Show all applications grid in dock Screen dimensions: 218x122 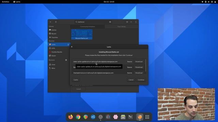click(147, 117)
